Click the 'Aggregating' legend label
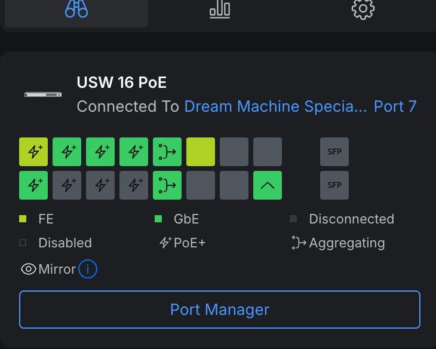436x349 pixels. (347, 243)
